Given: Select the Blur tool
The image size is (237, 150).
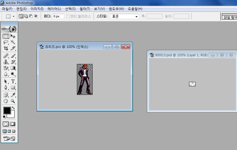Looking at the screenshot, I should [x=6, y=74].
